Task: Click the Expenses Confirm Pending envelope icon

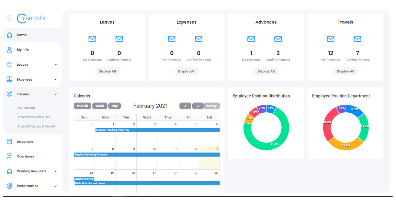Action: click(x=198, y=39)
